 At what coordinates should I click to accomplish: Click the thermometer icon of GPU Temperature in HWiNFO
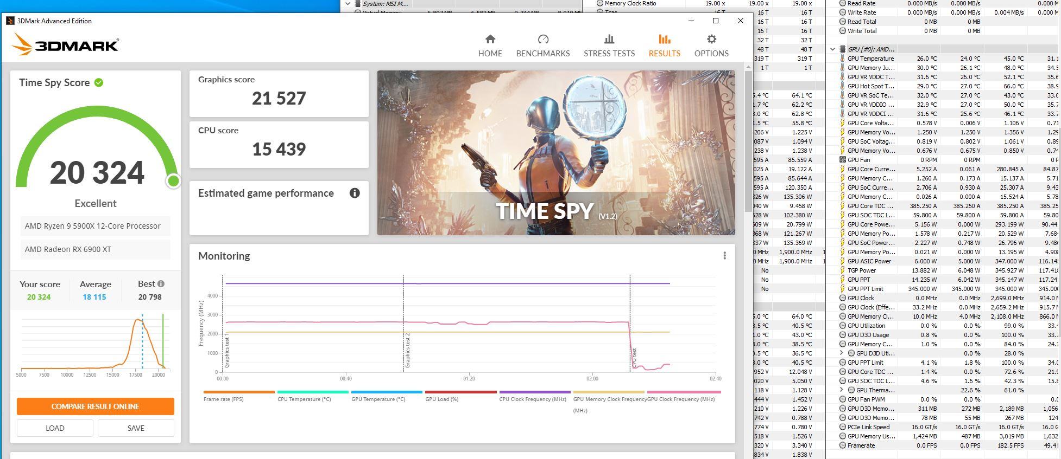[x=843, y=59]
